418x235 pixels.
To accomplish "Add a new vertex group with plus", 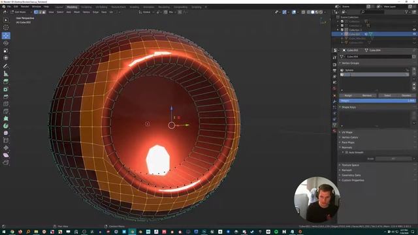I will [414, 70].
